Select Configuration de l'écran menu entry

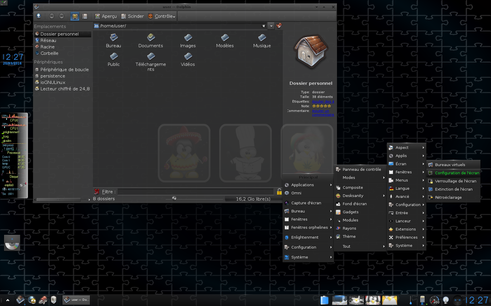pyautogui.click(x=457, y=173)
